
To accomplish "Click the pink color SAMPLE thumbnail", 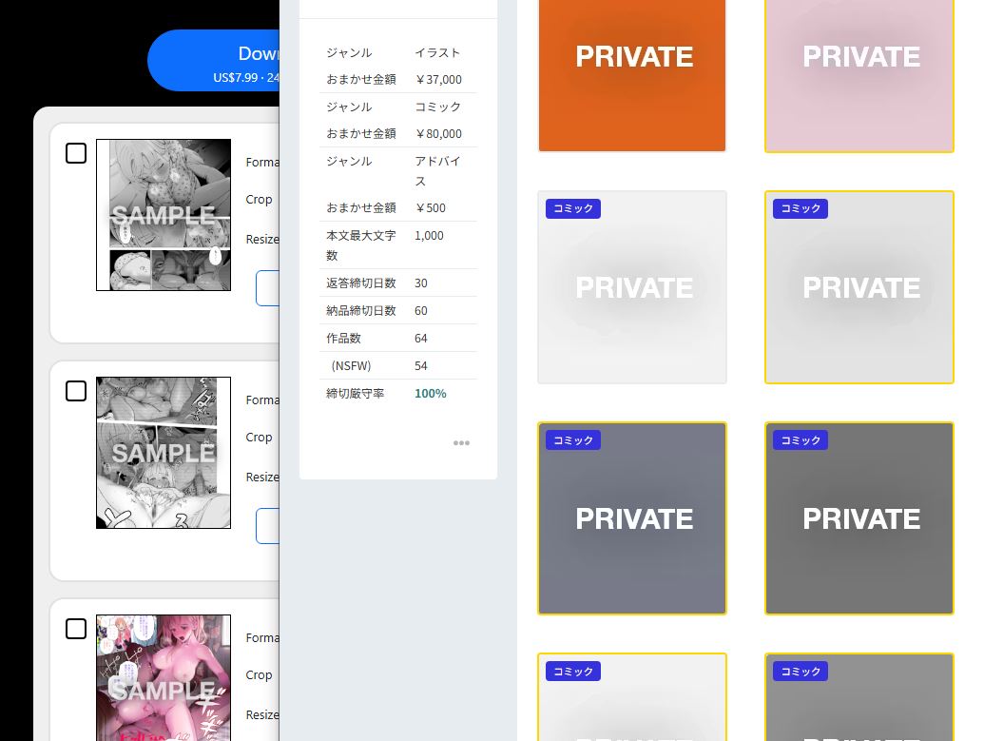I will [164, 677].
